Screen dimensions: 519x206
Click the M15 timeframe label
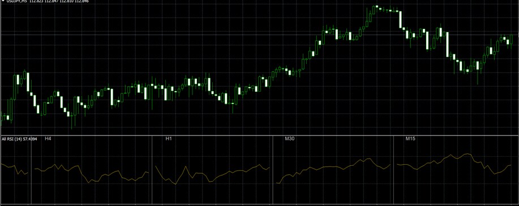[x=410, y=139]
